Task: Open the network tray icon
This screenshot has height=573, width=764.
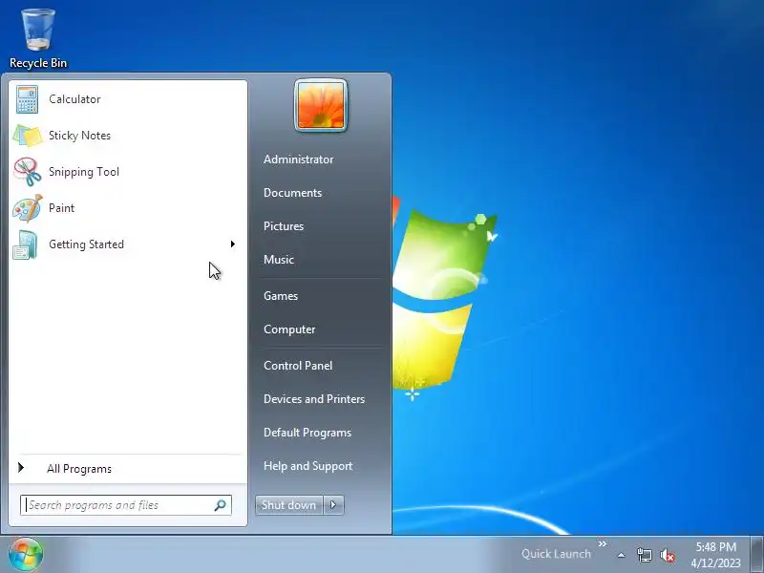Action: pos(644,555)
